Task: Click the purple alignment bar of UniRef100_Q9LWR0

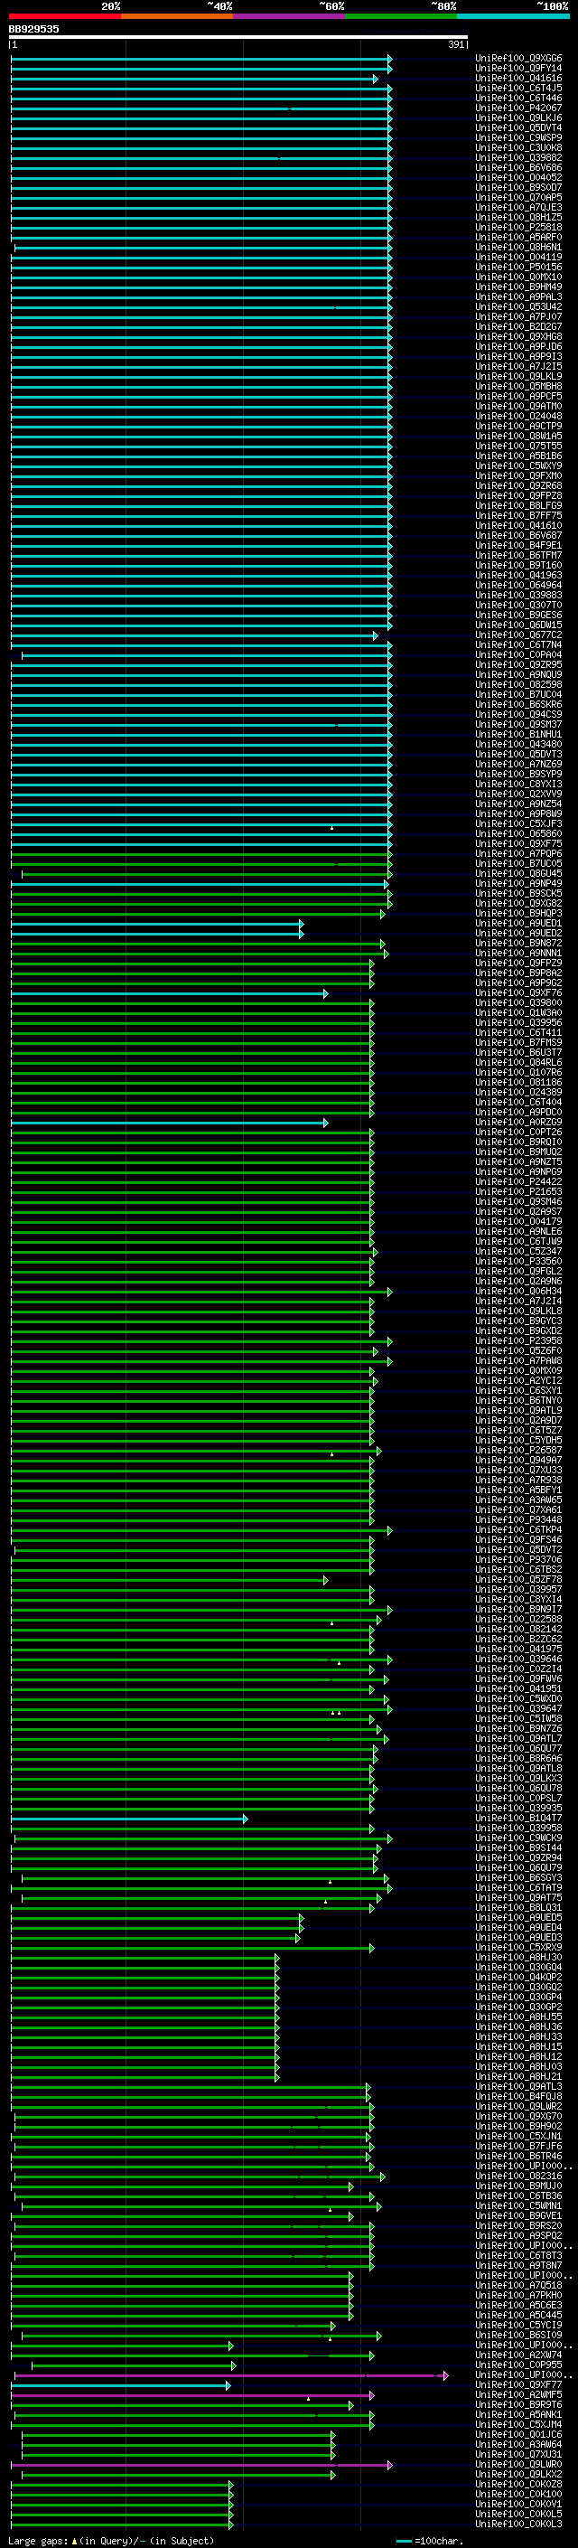Action: coord(201,2464)
